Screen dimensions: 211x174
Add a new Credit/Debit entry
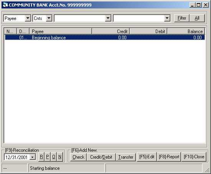point(101,157)
